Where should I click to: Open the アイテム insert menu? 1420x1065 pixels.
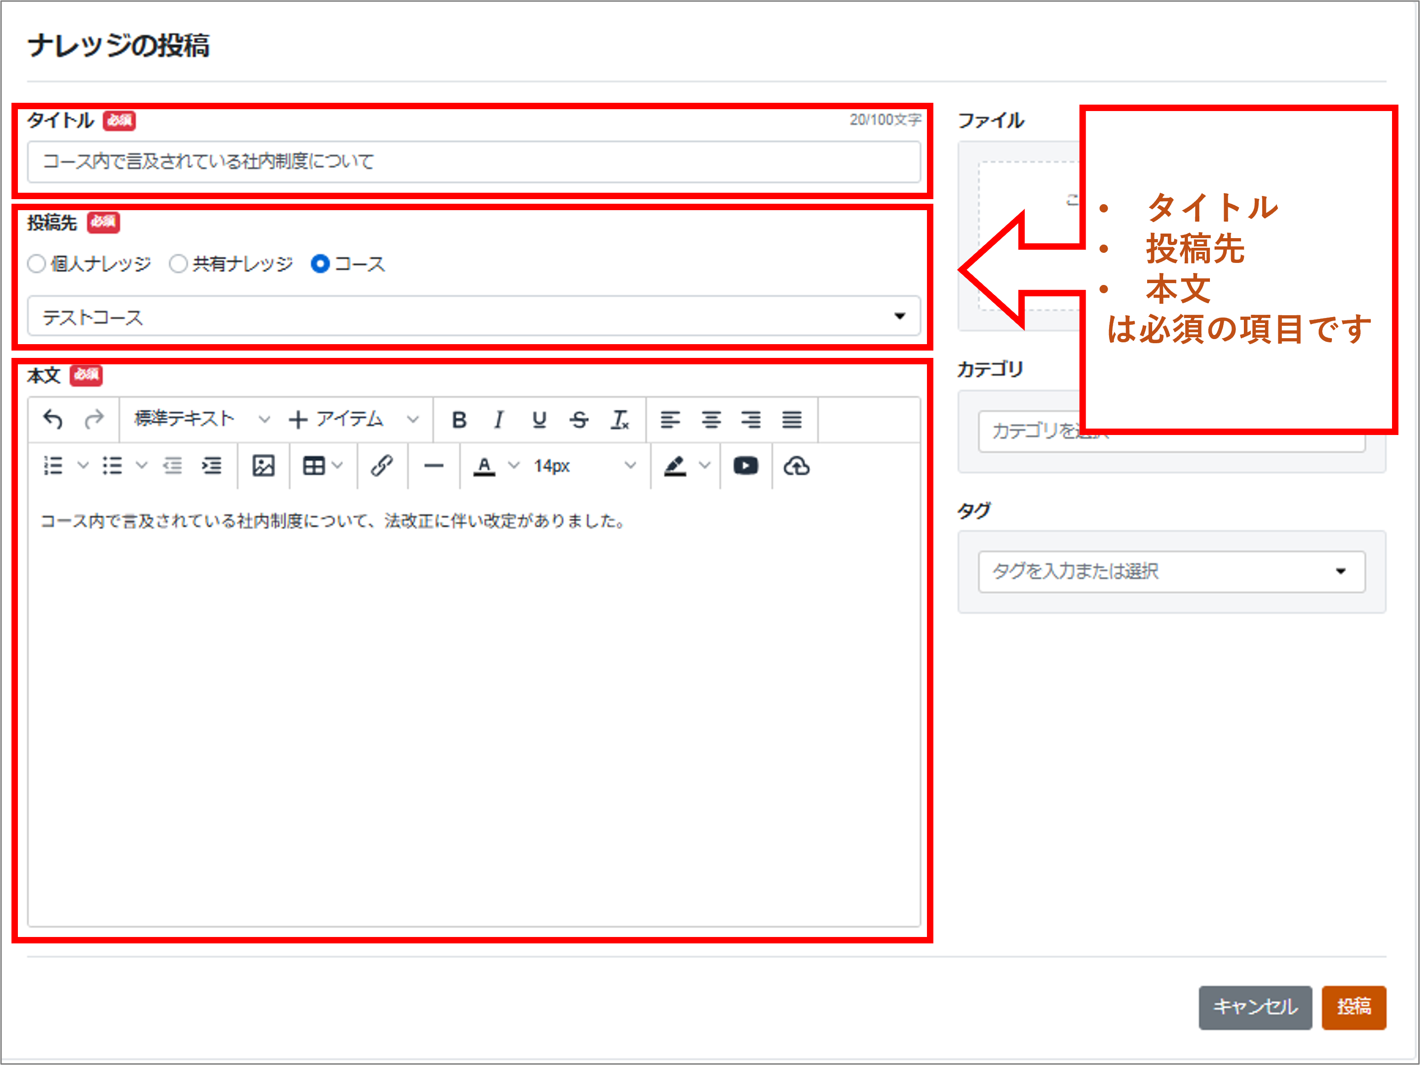[352, 419]
